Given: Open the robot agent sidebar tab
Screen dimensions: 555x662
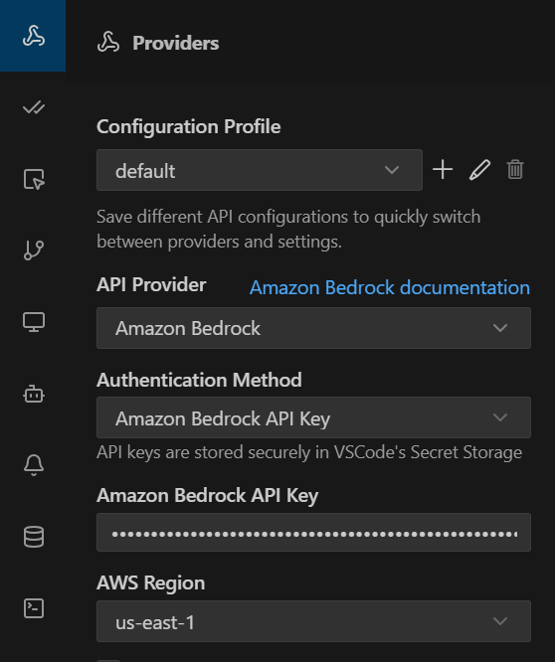Looking at the screenshot, I should [x=34, y=394].
